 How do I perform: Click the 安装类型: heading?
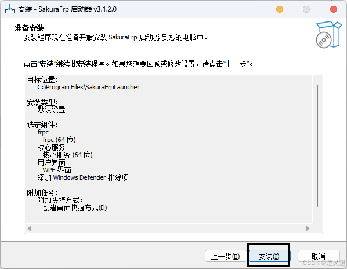click(42, 102)
